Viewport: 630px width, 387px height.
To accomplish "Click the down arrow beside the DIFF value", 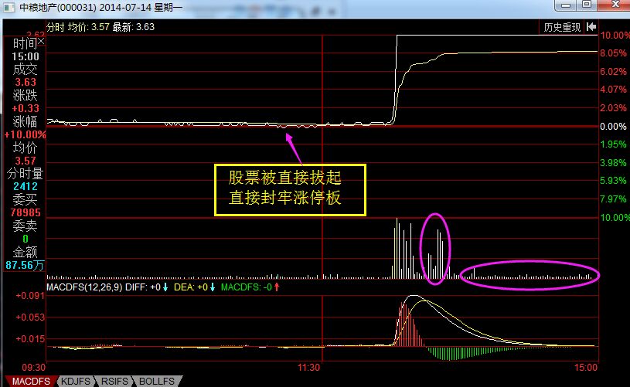I will point(165,287).
